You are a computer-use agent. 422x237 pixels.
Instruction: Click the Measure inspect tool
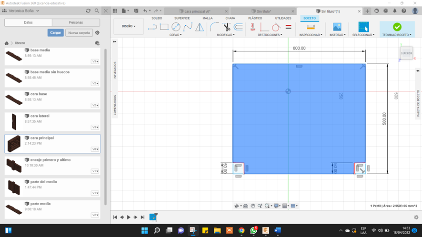[x=311, y=27]
